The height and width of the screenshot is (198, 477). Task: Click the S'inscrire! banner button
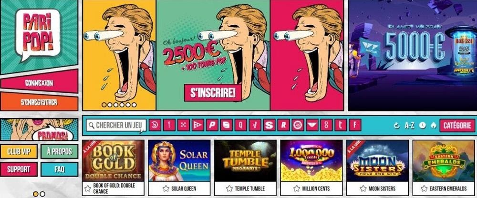pos(213,93)
